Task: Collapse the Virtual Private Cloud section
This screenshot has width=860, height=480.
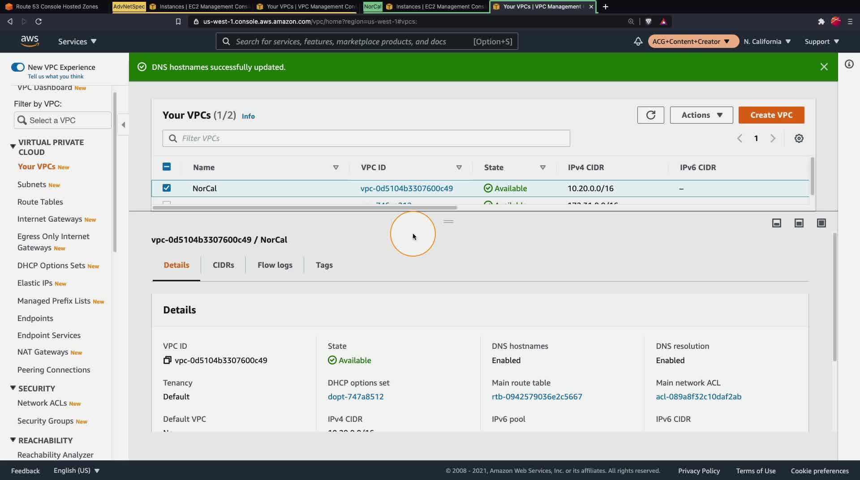Action: click(13, 146)
